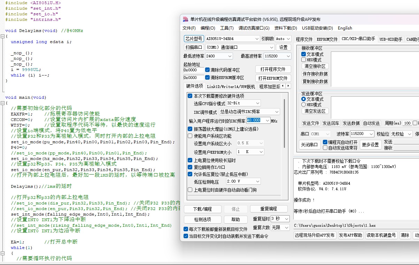Expand the 最高波特率 115200 dropdown

coord(288,56)
